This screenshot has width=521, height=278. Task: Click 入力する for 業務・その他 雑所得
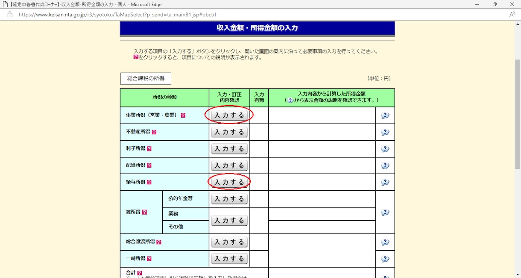coord(229,221)
